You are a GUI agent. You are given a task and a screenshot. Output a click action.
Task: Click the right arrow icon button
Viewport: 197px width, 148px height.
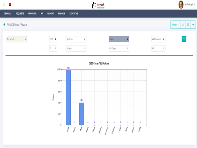pyautogui.click(x=193, y=25)
